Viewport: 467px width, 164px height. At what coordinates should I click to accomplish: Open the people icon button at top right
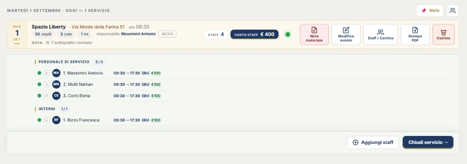coord(453,10)
